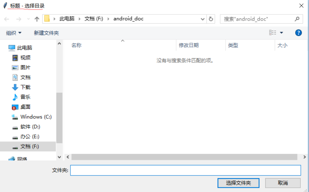Open 桌面 in the sidebar
The height and width of the screenshot is (192, 309).
pos(25,107)
